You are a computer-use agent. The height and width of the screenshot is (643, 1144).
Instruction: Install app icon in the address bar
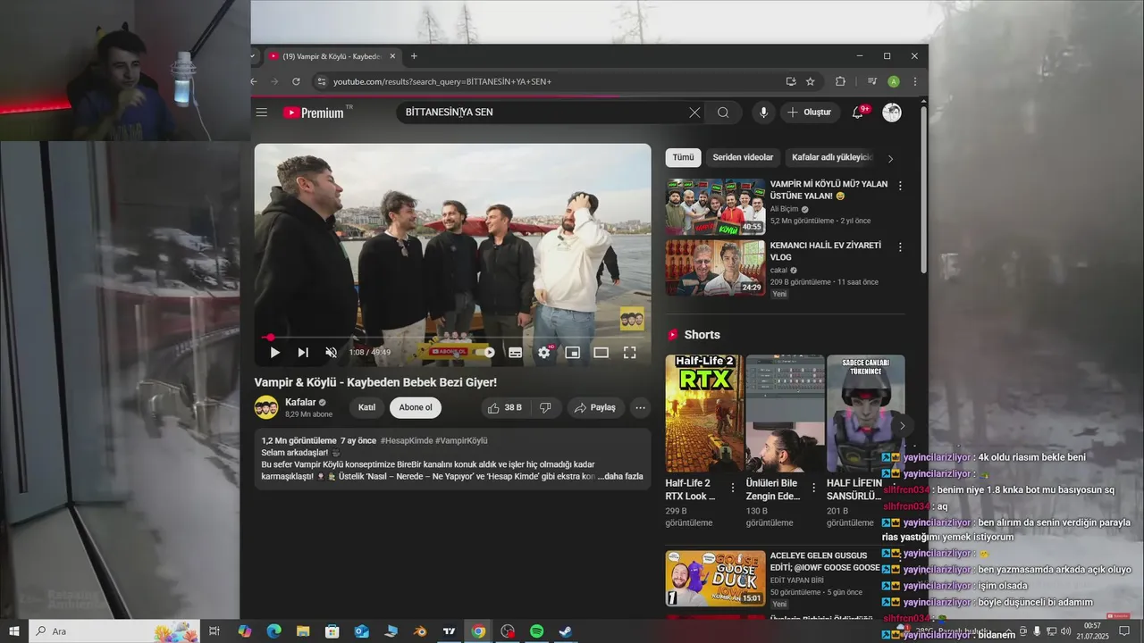[791, 81]
